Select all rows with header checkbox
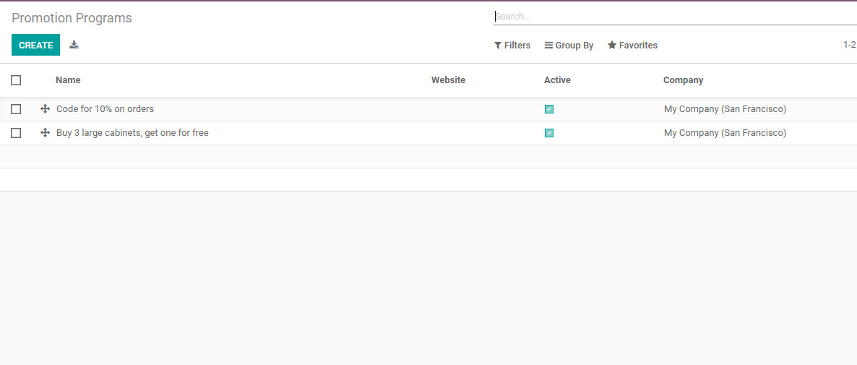857x365 pixels. point(16,80)
